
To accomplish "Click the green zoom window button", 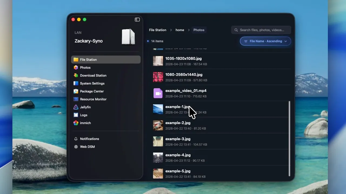I will coord(85,19).
